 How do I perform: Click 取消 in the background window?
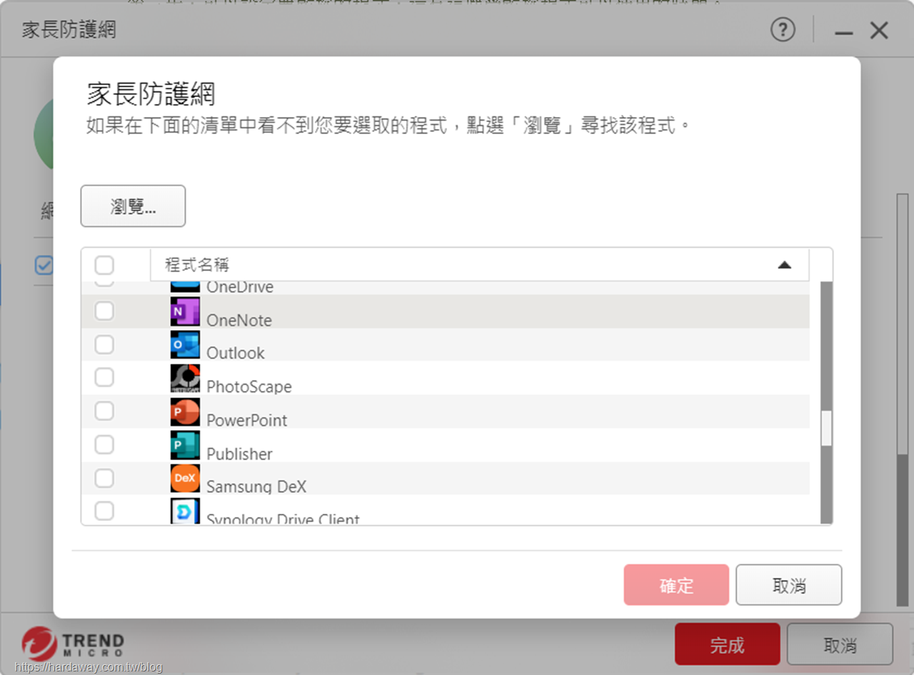click(840, 644)
